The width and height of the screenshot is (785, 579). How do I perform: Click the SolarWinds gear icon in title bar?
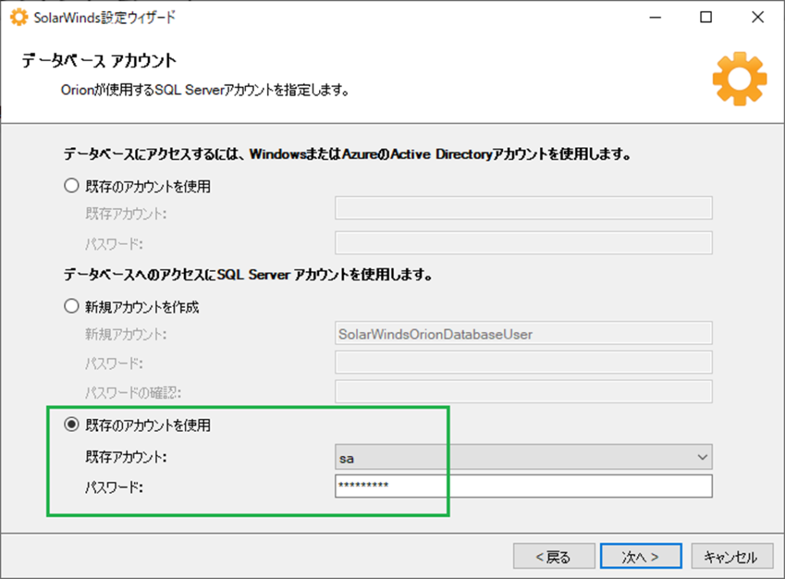pos(19,18)
